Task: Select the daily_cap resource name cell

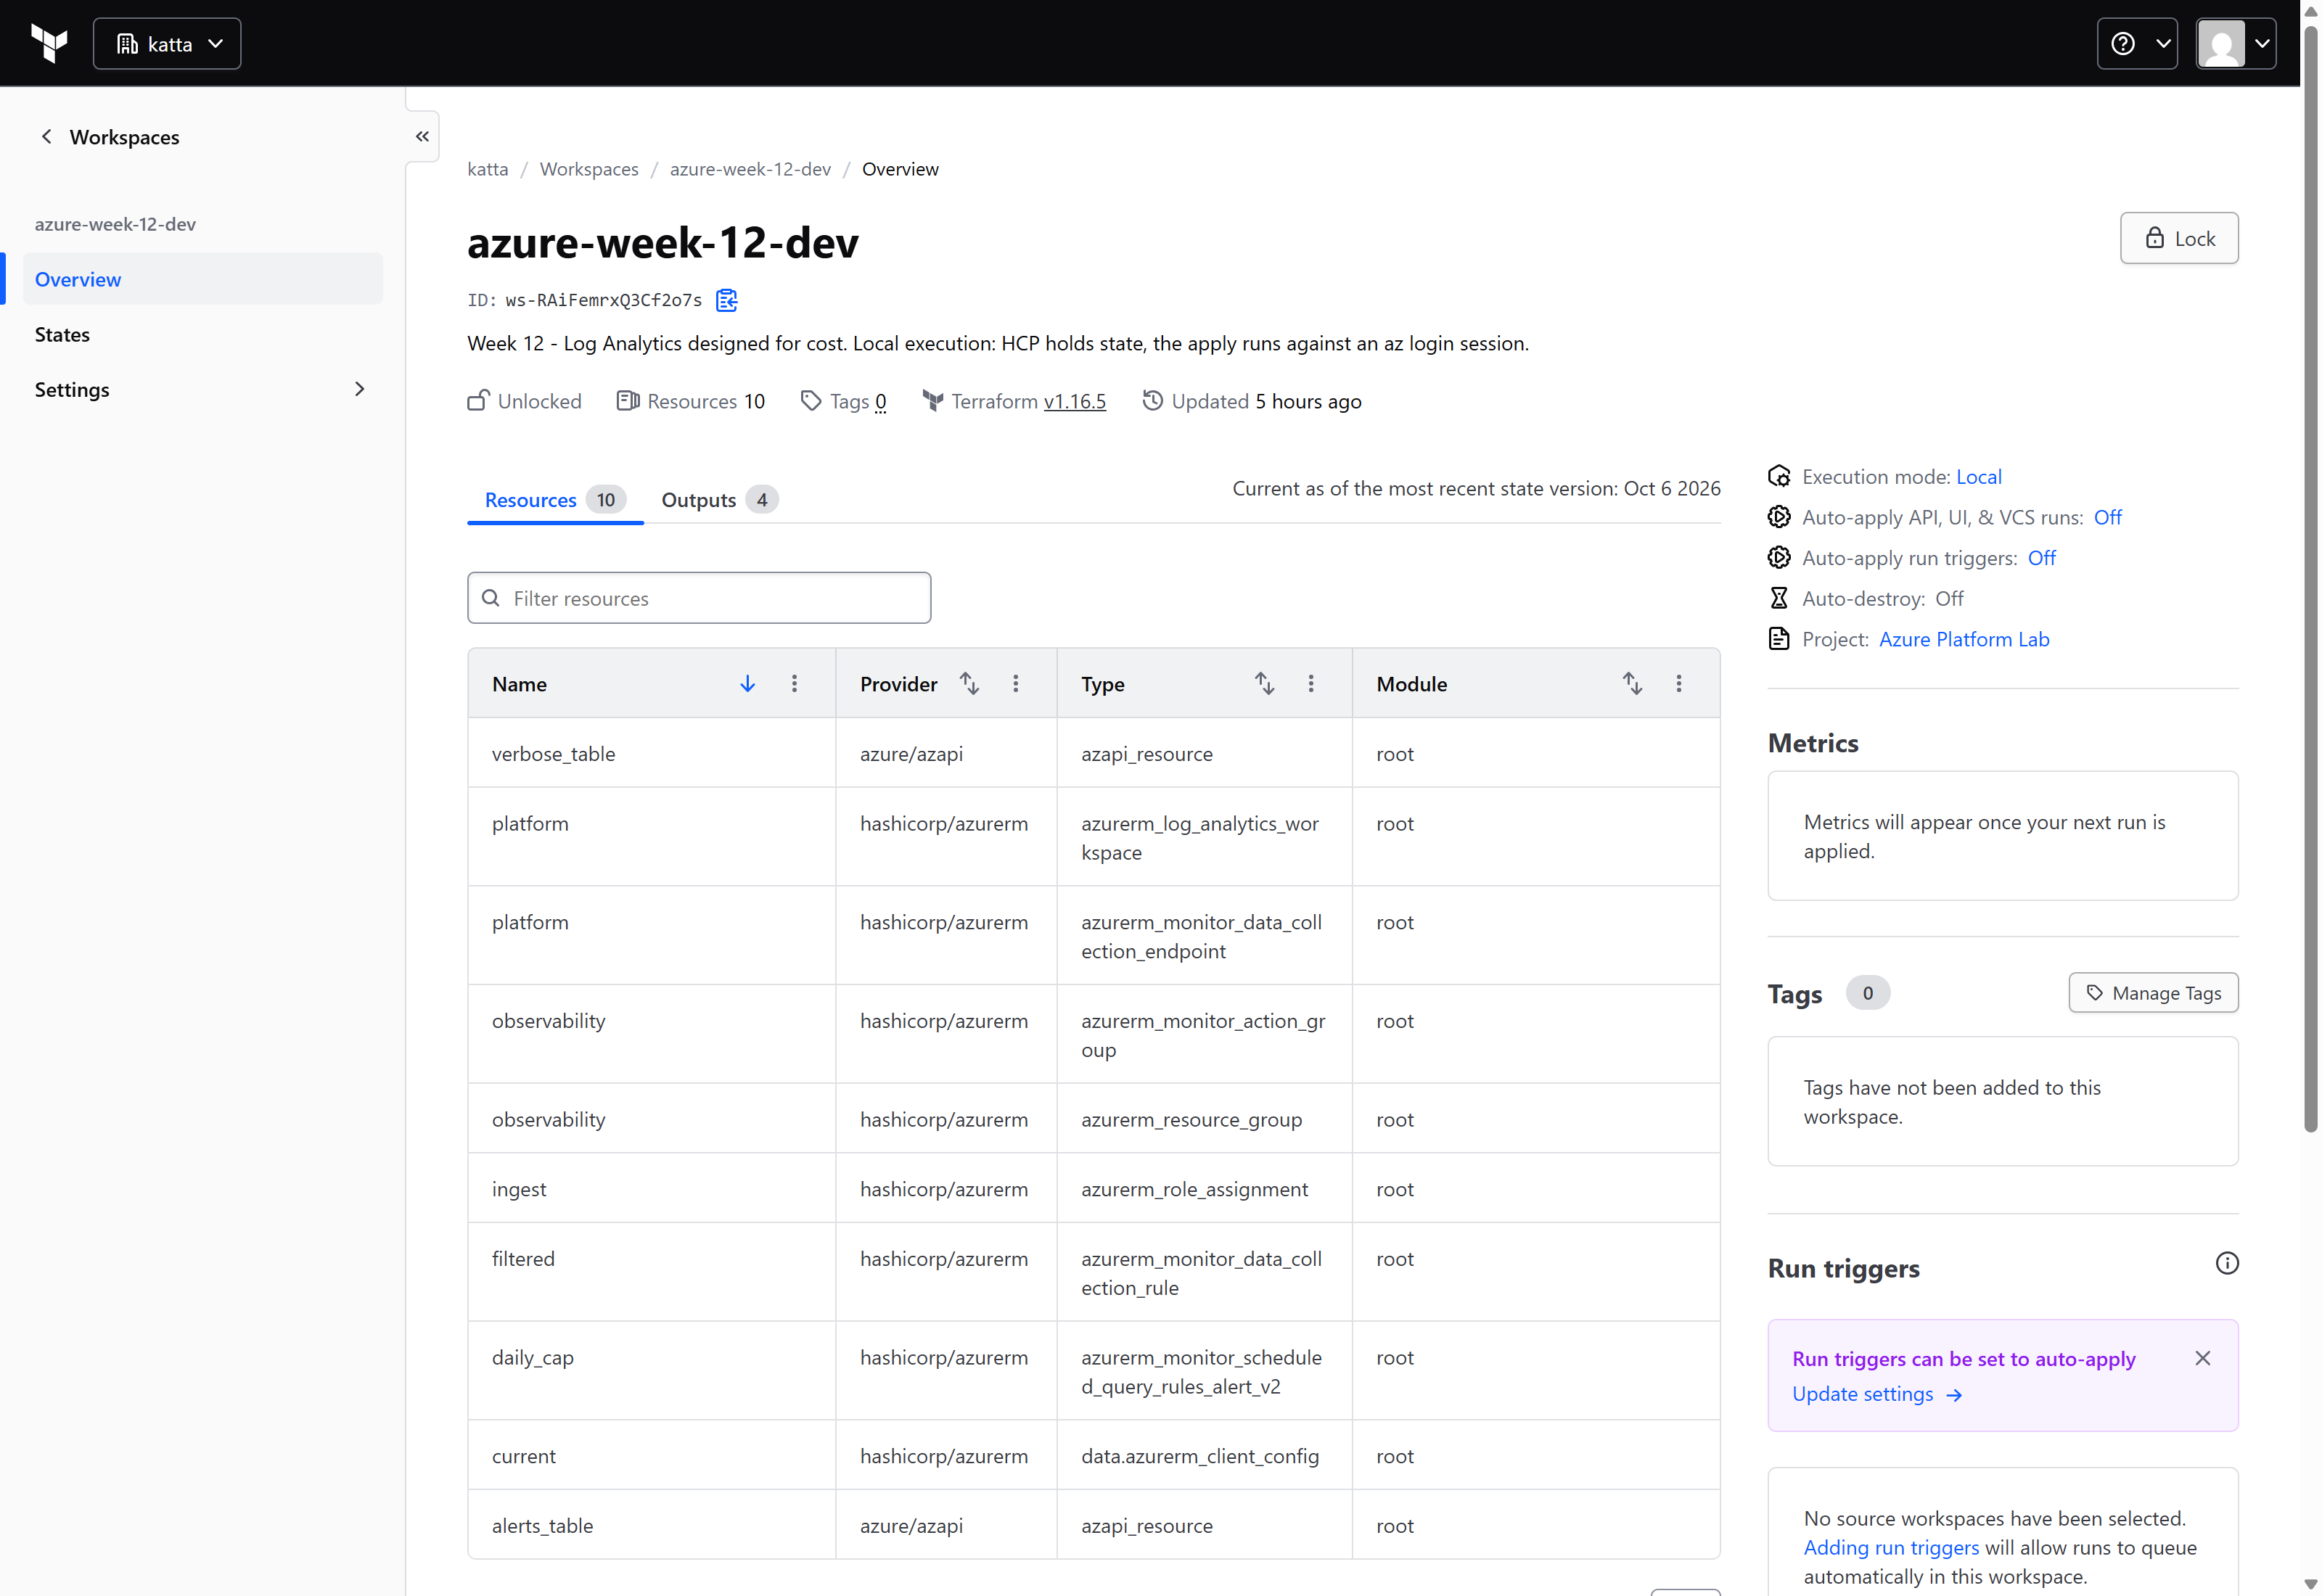Action: [x=651, y=1370]
